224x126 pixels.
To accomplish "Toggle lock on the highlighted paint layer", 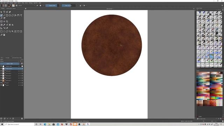I will click(x=19, y=69).
